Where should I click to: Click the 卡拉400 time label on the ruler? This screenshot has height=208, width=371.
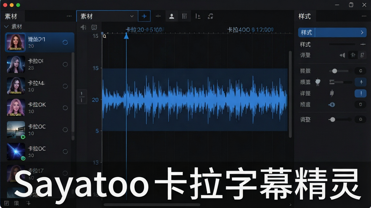click(250, 30)
